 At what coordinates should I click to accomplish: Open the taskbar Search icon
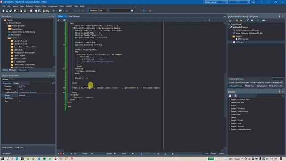click(8, 159)
